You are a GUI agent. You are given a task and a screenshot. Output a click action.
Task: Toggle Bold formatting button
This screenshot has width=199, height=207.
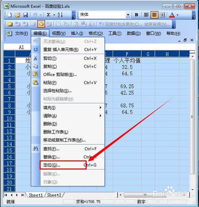(x=137, y=15)
